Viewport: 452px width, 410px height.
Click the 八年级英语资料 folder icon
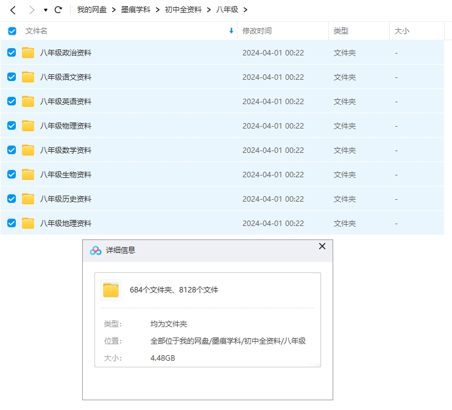click(x=28, y=102)
